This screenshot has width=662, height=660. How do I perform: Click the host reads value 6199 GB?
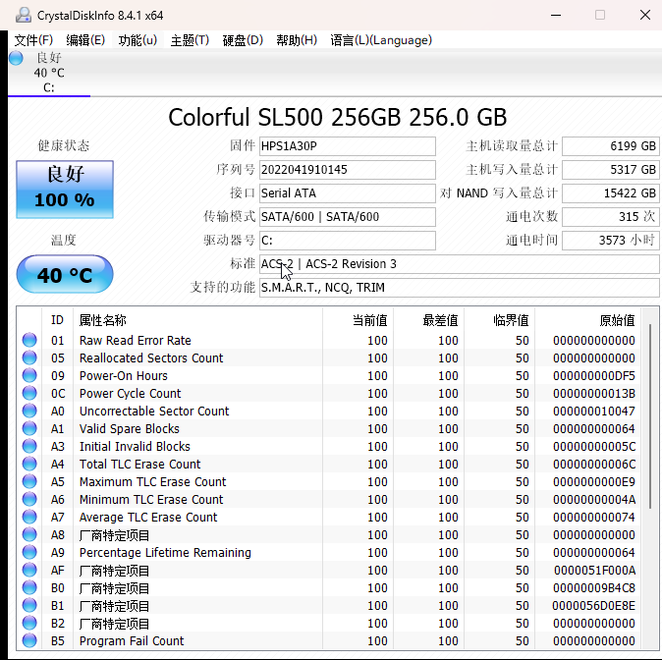click(x=610, y=146)
